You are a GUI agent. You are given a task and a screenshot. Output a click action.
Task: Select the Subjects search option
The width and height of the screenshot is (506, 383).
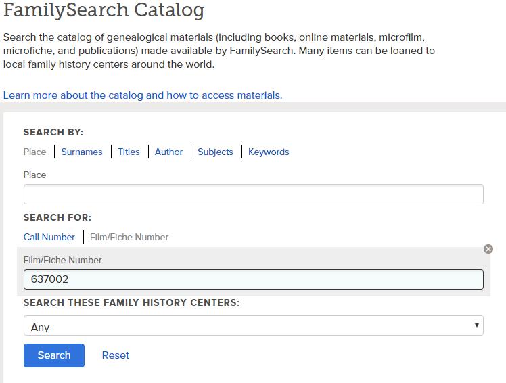[x=215, y=152]
